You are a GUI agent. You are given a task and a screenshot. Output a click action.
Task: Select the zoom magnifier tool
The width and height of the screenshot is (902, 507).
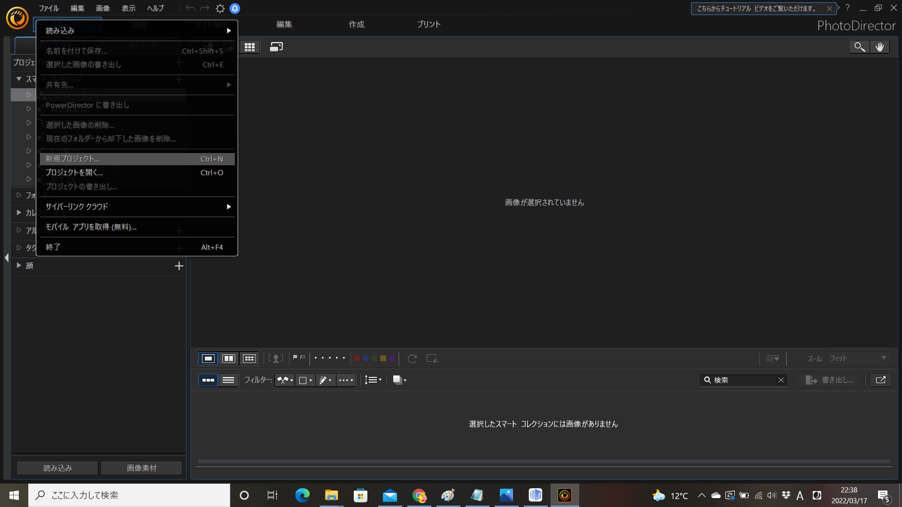pyautogui.click(x=859, y=47)
